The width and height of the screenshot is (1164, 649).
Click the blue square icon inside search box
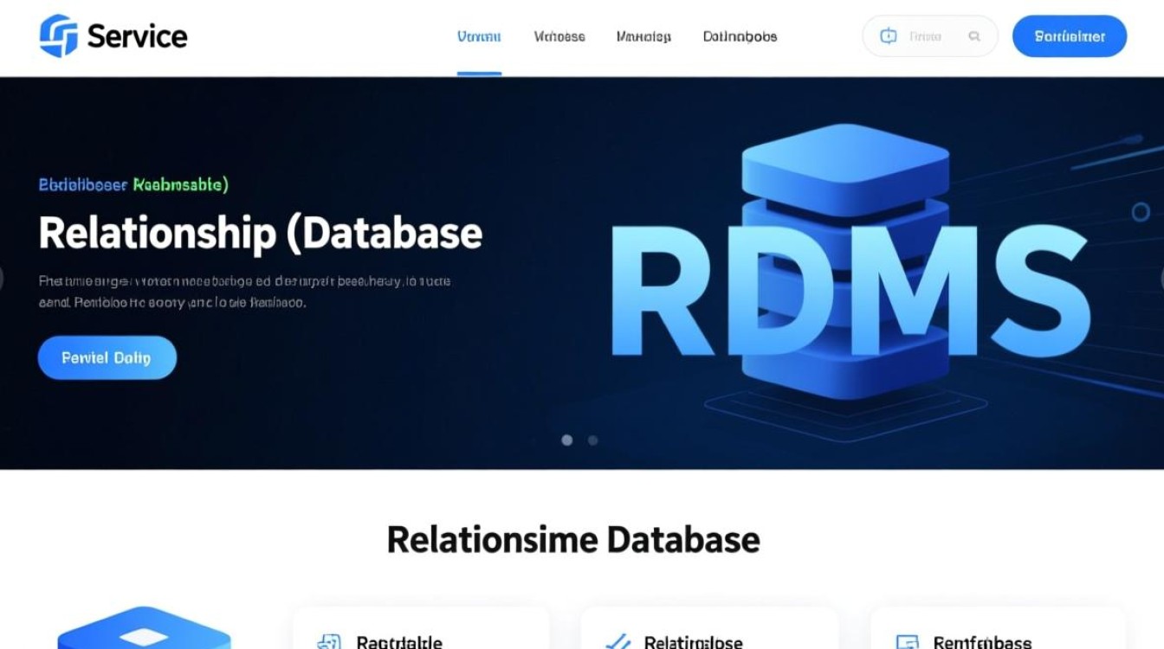click(x=888, y=36)
